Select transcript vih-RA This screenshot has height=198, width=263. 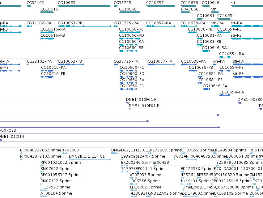tap(218, 23)
